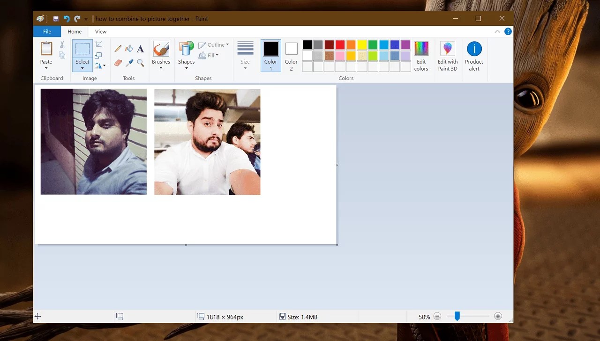Click the Crop icon
Screen dimensions: 600x341
pos(98,44)
